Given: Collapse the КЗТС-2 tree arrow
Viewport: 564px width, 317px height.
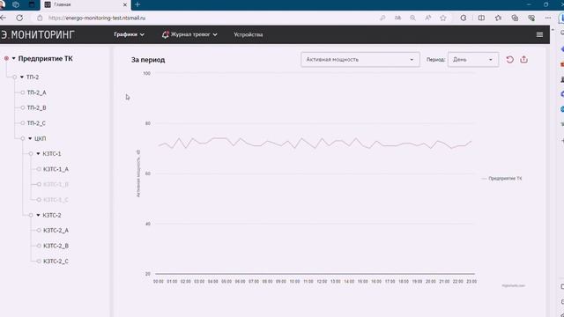Looking at the screenshot, I should click(x=38, y=215).
